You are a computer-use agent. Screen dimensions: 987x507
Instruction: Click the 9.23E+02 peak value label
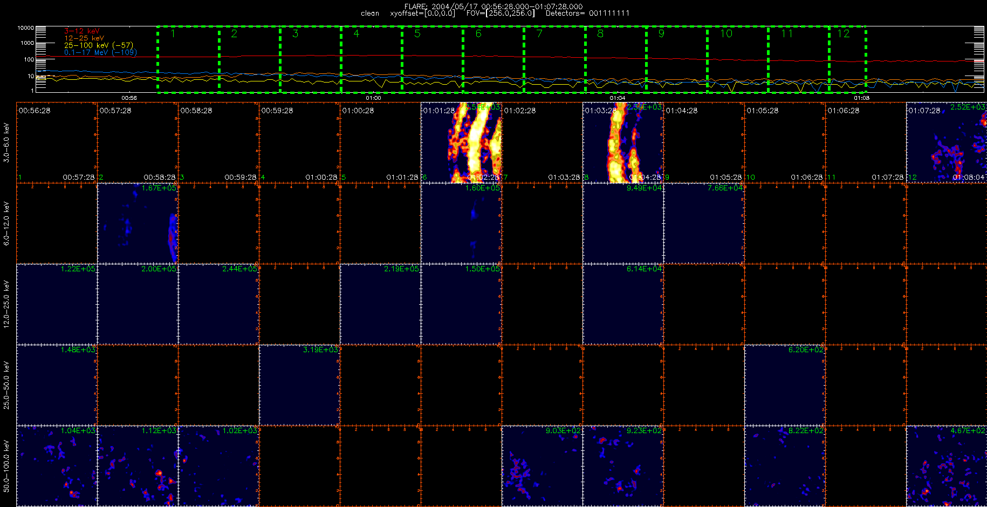point(644,430)
